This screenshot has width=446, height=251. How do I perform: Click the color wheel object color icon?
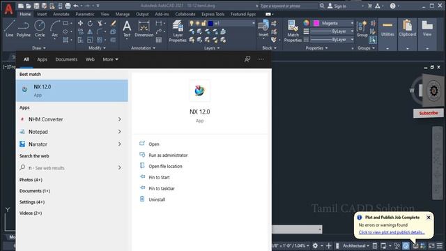point(306,23)
